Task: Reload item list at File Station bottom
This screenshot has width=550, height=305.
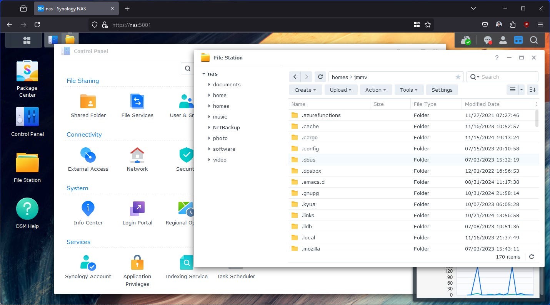Action: [x=532, y=257]
